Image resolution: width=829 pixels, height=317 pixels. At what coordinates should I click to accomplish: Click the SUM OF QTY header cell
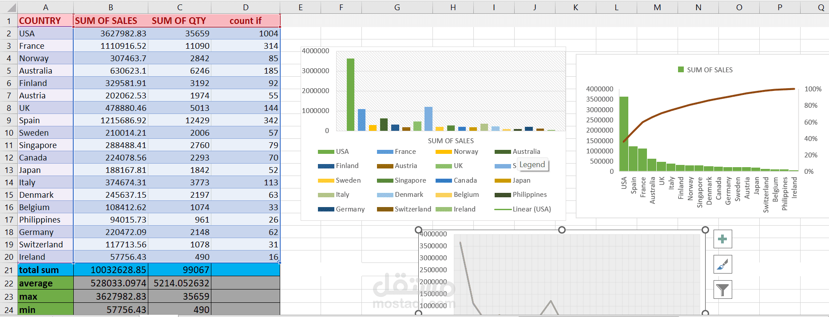click(179, 21)
